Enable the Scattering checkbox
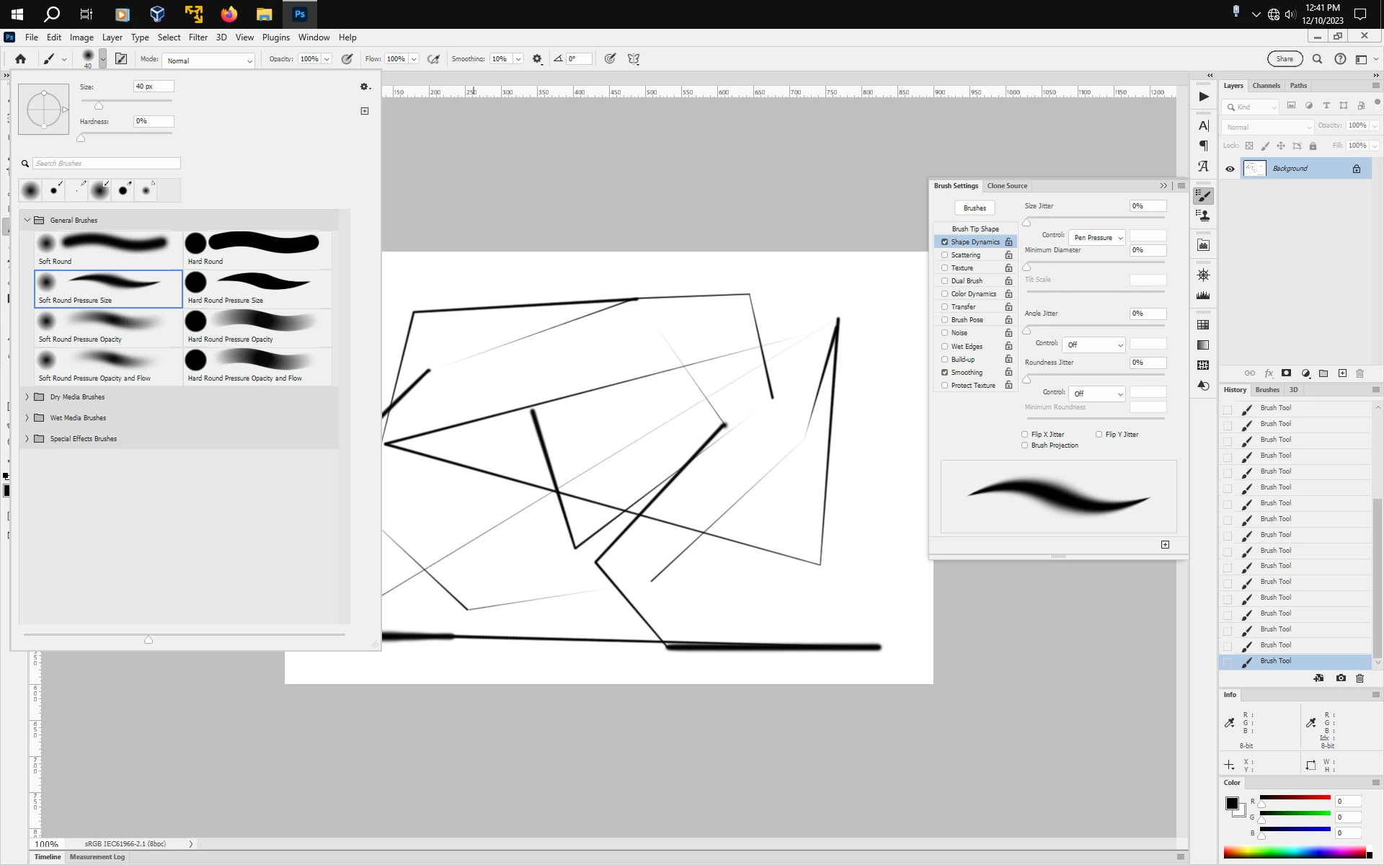1384x865 pixels. [944, 255]
